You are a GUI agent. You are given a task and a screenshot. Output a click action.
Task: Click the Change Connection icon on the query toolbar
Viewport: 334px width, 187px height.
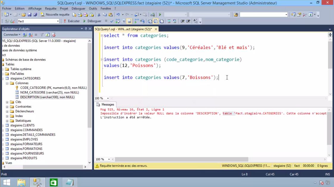point(12,21)
